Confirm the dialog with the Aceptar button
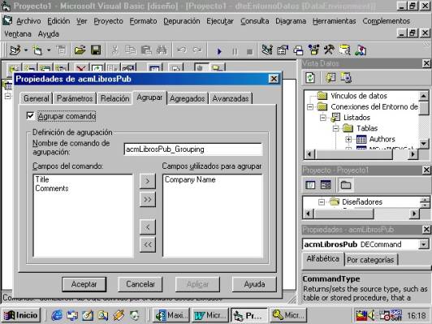The width and height of the screenshot is (432, 324). point(84,284)
